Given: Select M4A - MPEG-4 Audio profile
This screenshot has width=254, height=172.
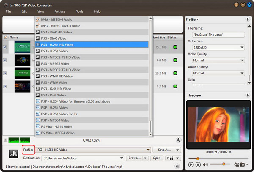Looking at the screenshot, I should coord(91,19).
